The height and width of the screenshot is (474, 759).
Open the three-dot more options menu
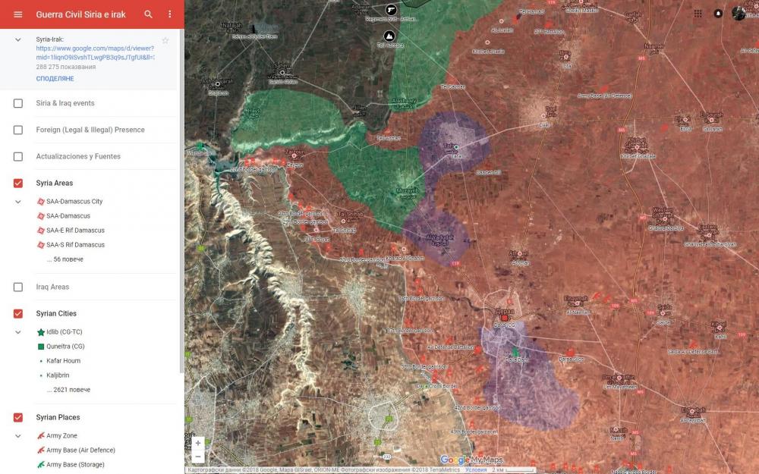[169, 14]
